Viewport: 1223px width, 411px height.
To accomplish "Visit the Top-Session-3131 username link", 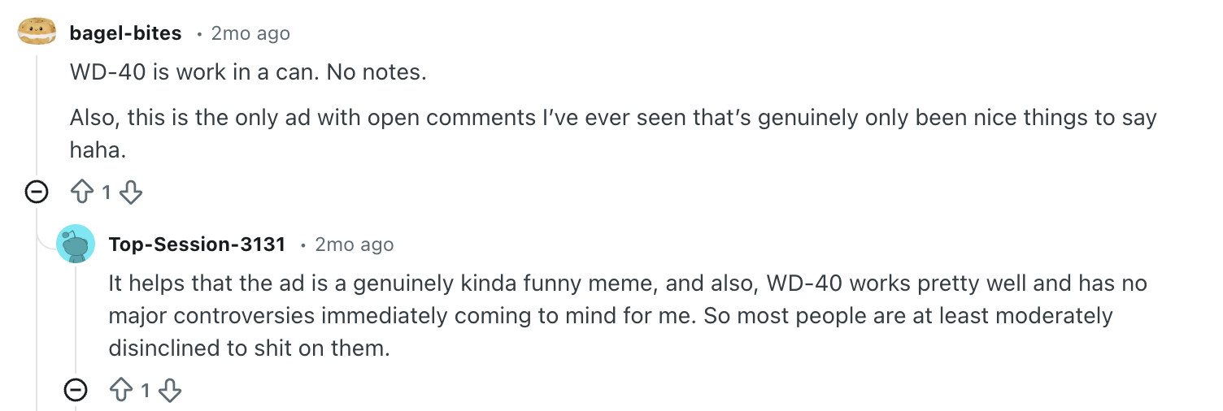I will (197, 244).
